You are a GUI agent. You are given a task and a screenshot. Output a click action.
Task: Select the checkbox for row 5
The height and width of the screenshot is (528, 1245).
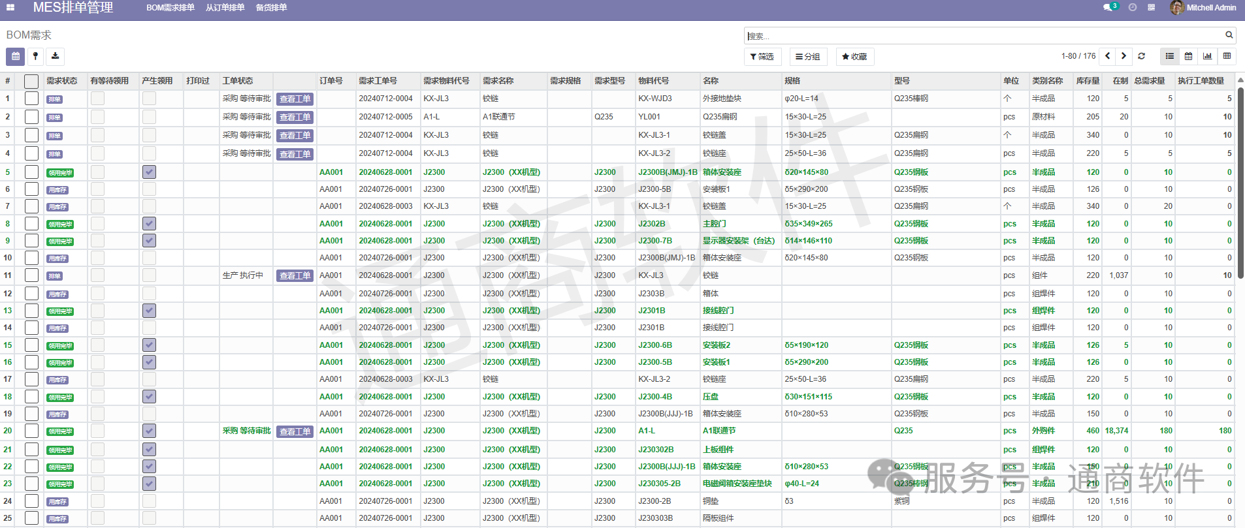pos(31,172)
